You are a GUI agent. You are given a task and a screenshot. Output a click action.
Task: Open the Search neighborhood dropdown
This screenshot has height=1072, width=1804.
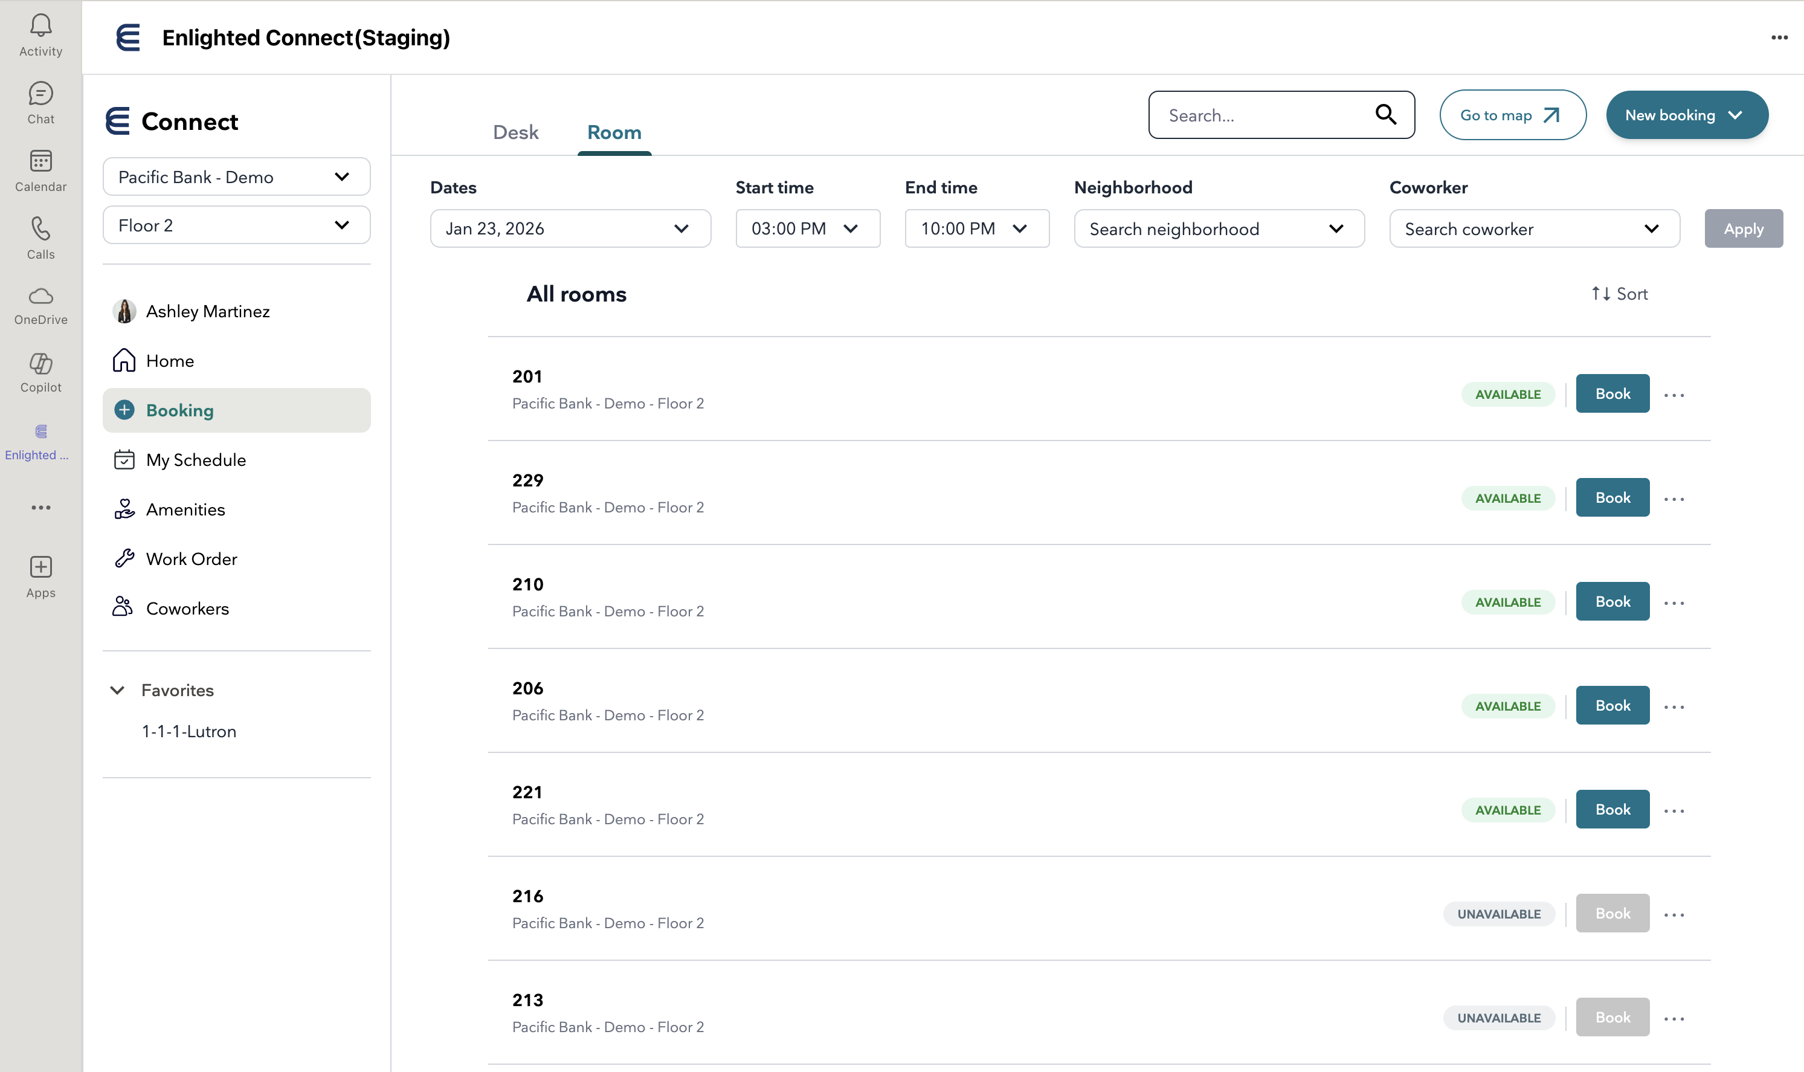tap(1219, 229)
